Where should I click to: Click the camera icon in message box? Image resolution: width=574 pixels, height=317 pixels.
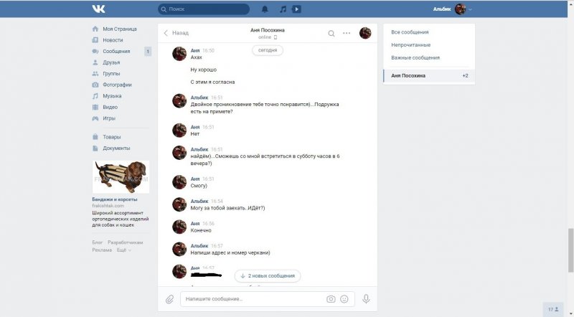[331, 299]
